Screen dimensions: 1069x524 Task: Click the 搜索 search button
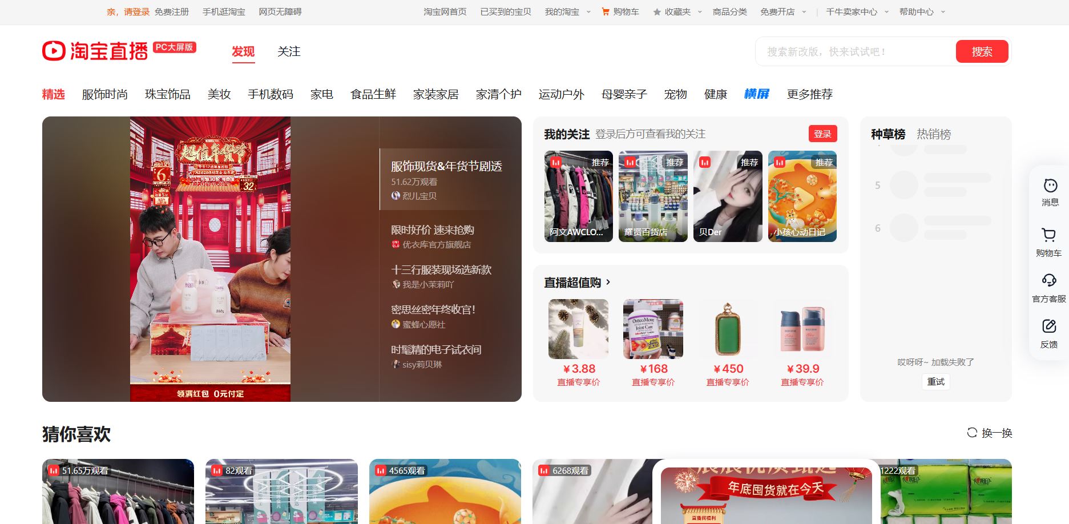click(982, 51)
